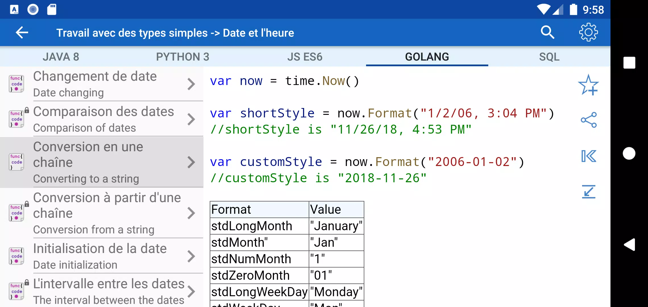Tap the 'Date changing' subtitle
Screen dimensions: 648x307
(x=68, y=93)
